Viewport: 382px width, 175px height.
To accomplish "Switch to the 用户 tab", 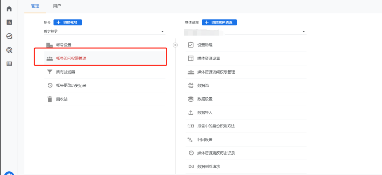I will click(x=57, y=6).
